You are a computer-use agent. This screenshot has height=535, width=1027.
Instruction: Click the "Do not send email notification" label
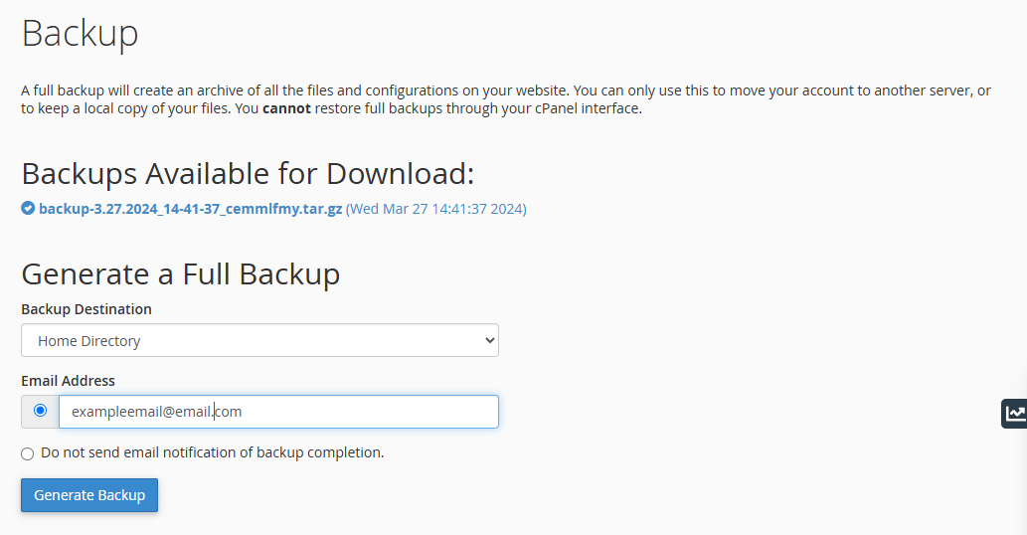coord(212,452)
